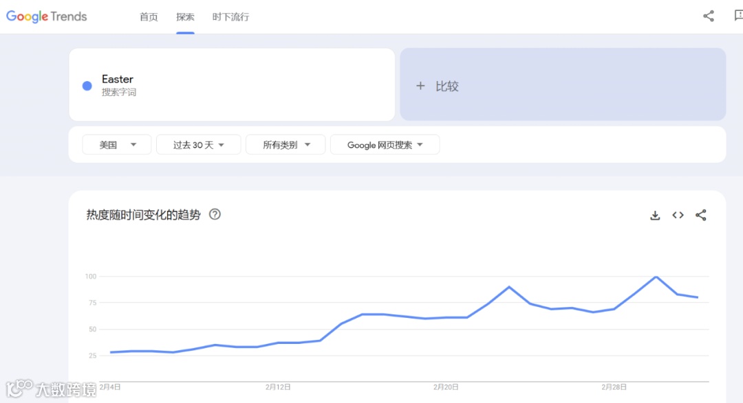Click the 比较 button

[x=447, y=86]
